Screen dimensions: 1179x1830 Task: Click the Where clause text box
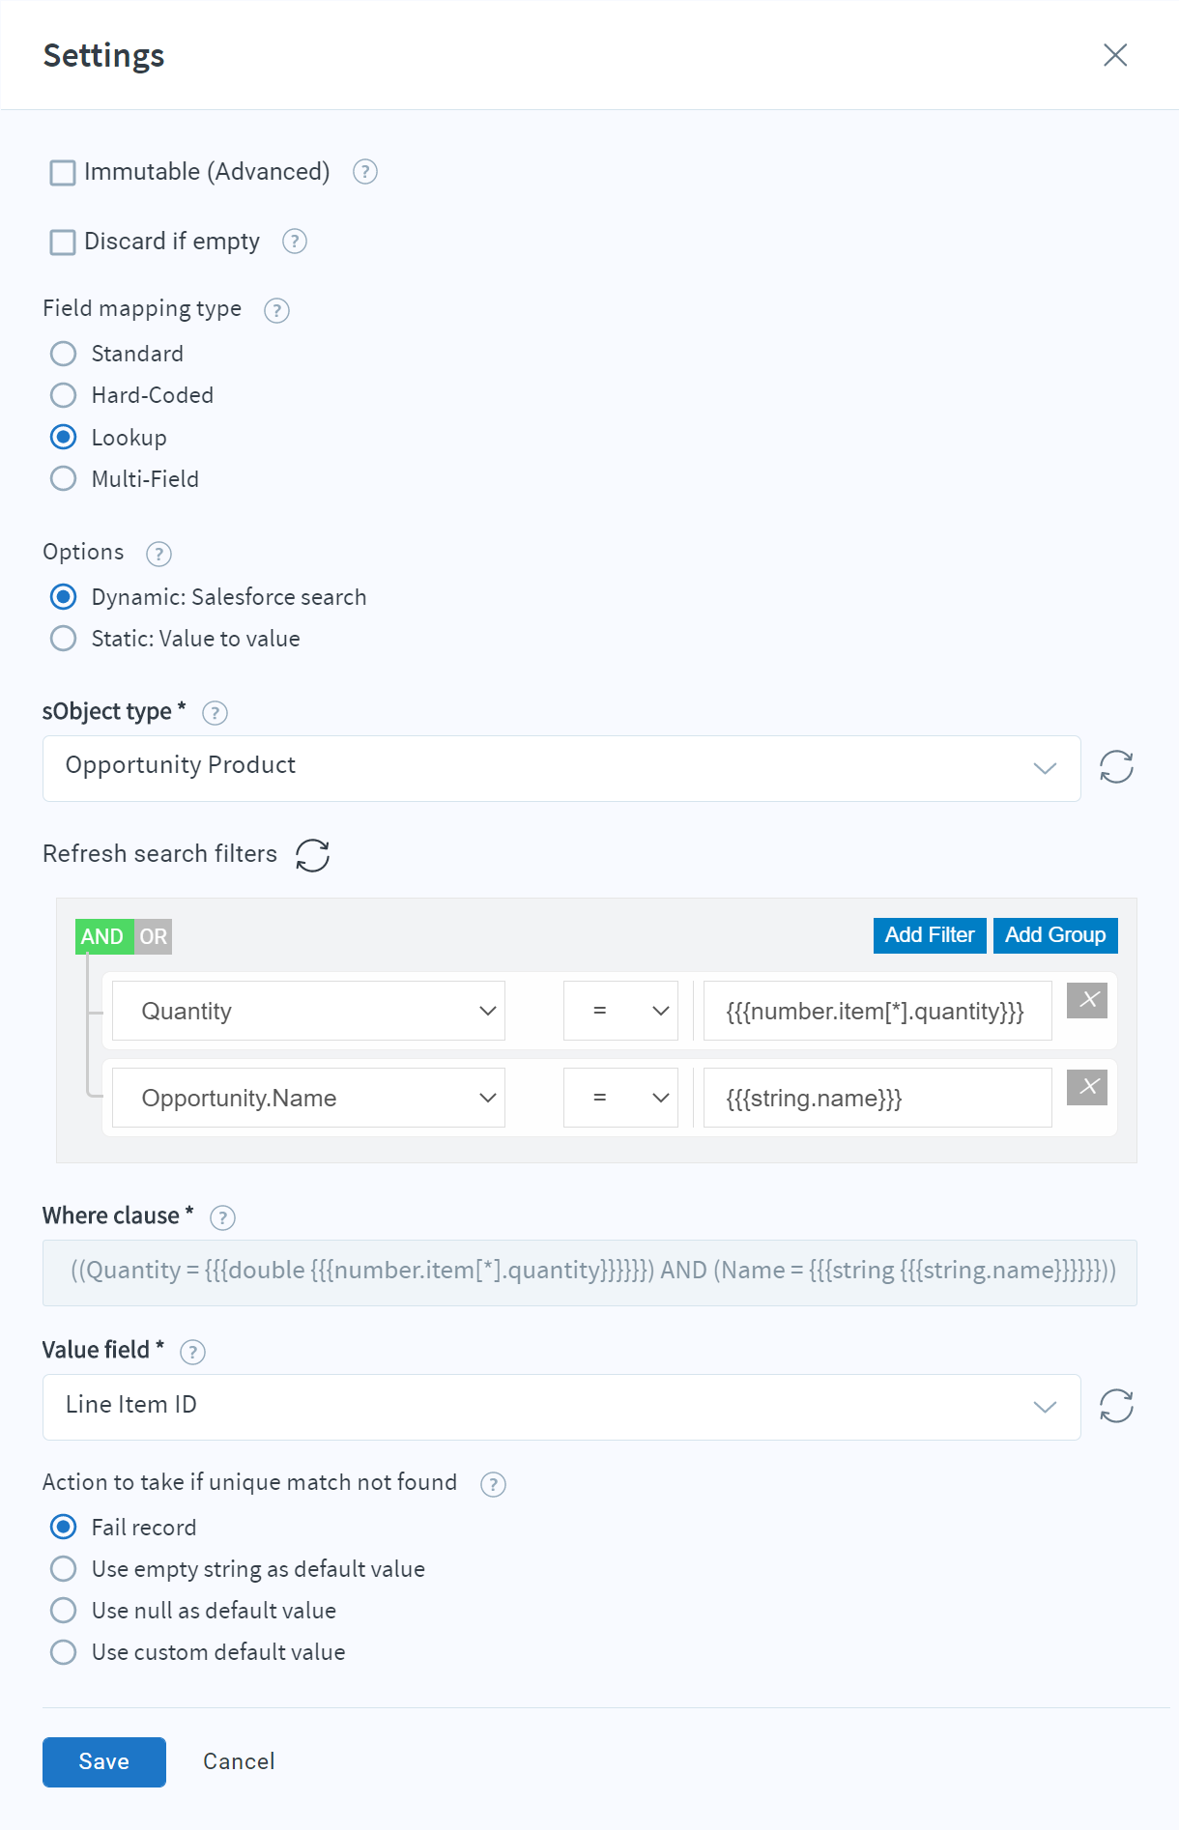589,1272
